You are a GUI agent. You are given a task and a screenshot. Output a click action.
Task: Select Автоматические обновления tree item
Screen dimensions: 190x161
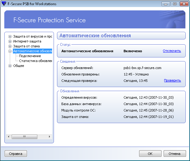32,51
